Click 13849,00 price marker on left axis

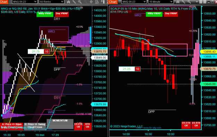99,58
